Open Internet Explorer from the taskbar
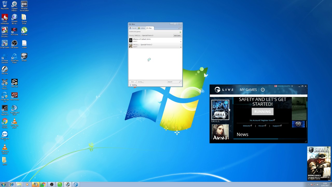332x187 pixels. pyautogui.click(x=11, y=184)
